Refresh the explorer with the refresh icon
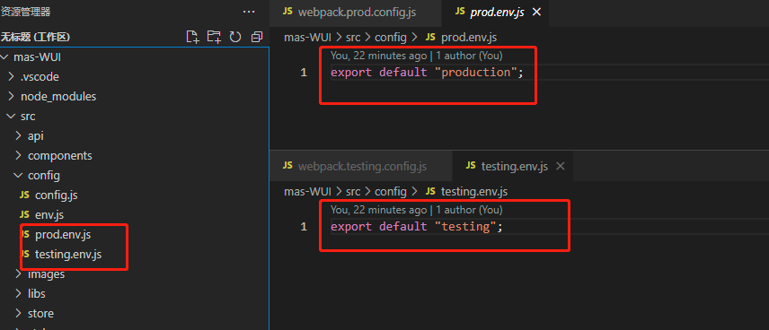This screenshot has width=769, height=330. tap(235, 37)
